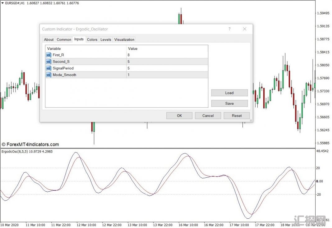Click the 12 Mar 10:00 time axis label
Viewport: 332px width, 228px height.
pos(86,225)
